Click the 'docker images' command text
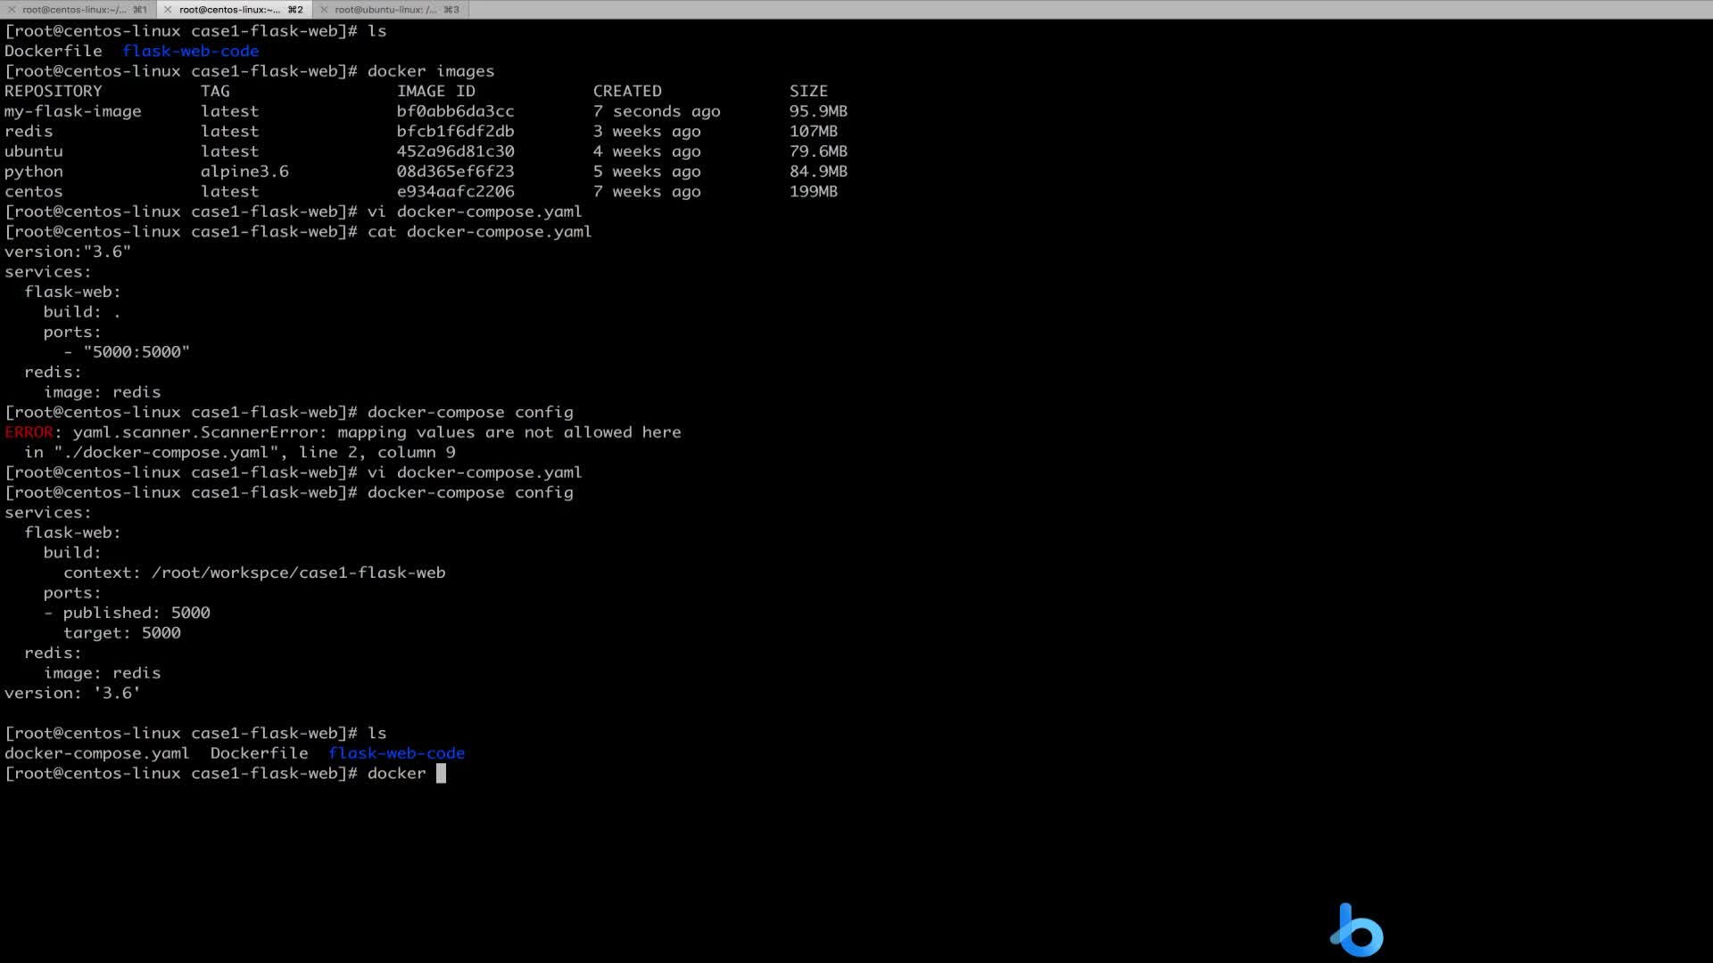The height and width of the screenshot is (963, 1713). point(431,71)
